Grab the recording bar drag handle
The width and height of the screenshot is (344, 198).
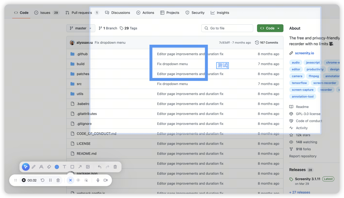coord(16,180)
